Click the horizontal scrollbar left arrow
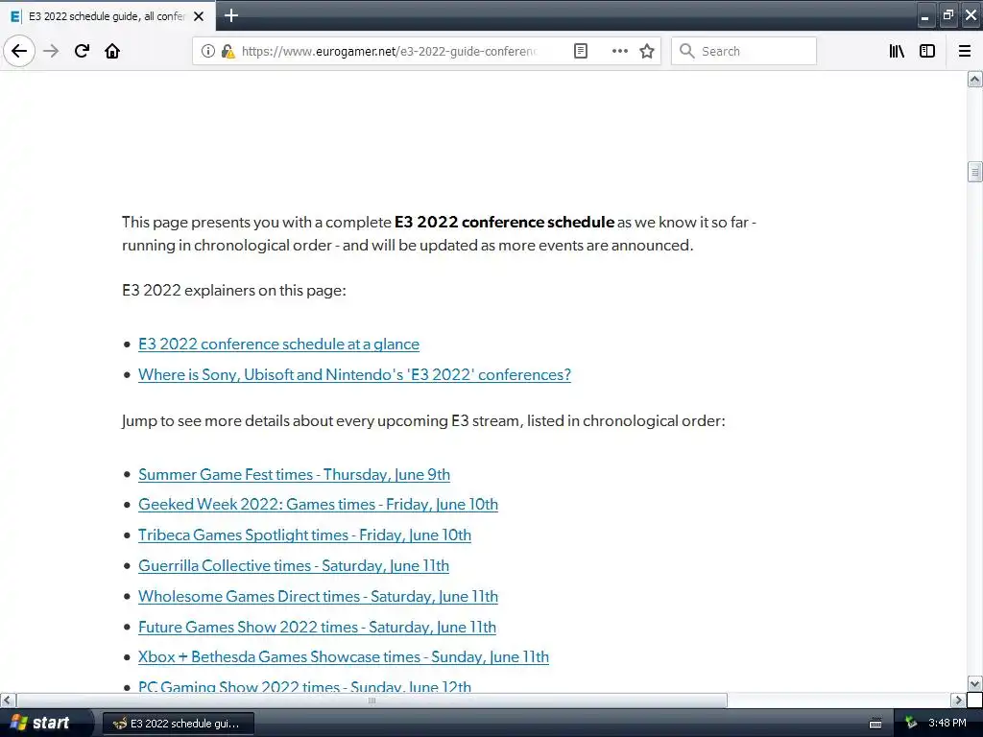Viewport: 983px width, 737px height. (8, 700)
